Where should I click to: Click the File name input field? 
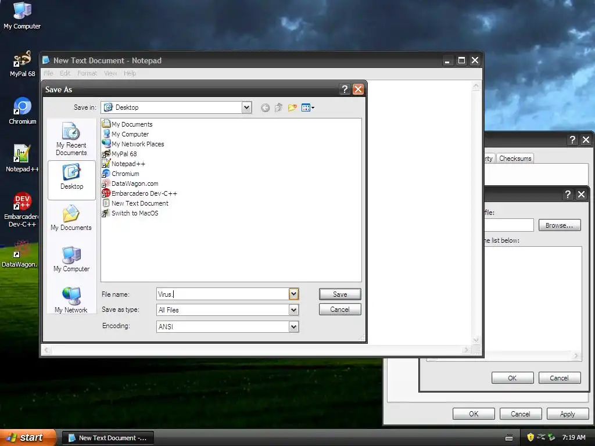[x=223, y=294]
